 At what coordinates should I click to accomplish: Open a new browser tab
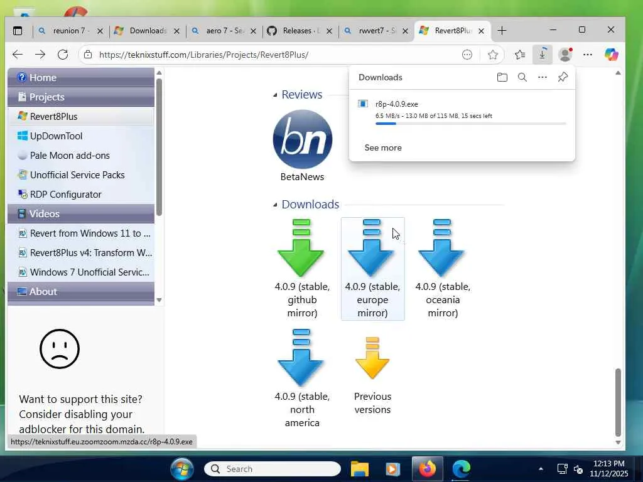click(x=502, y=31)
